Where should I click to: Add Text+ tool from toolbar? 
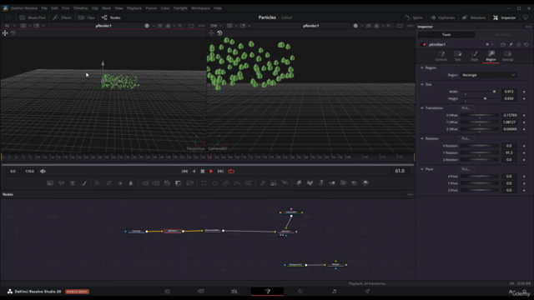[73, 183]
